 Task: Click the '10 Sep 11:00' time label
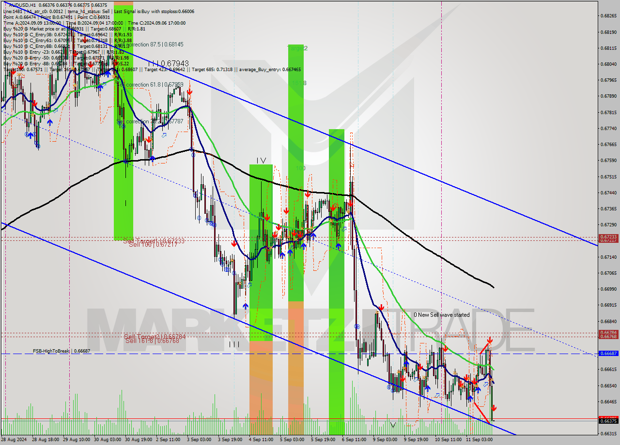coord(448,440)
